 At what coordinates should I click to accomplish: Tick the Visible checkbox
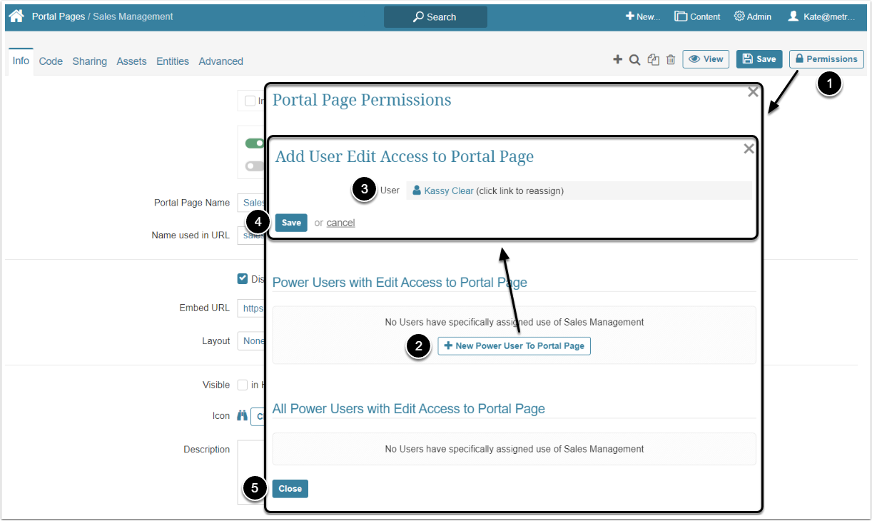[243, 385]
